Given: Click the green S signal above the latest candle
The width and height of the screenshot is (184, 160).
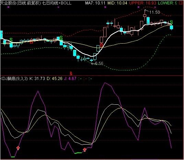Looking at the screenshot, I should click(x=171, y=22).
